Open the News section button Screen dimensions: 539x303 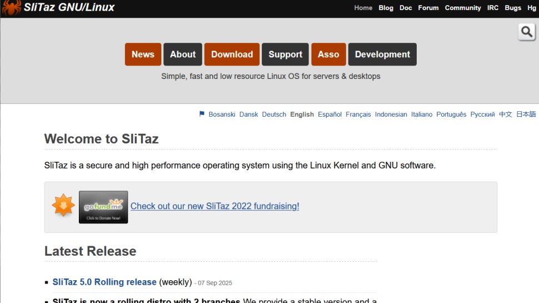143,54
